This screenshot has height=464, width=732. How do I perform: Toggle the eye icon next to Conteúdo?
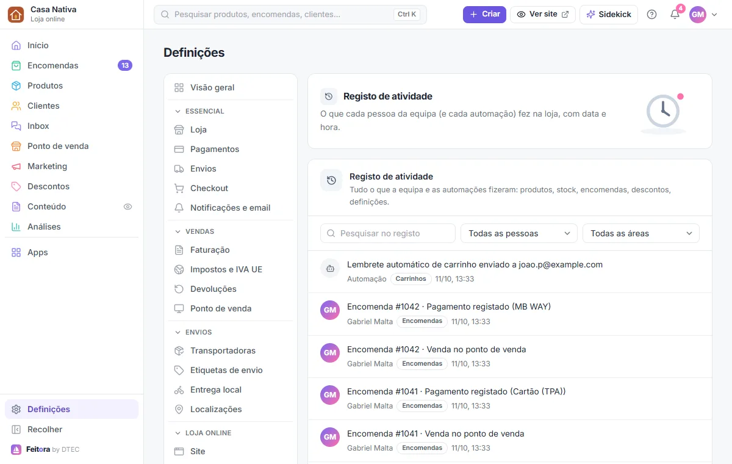click(127, 207)
